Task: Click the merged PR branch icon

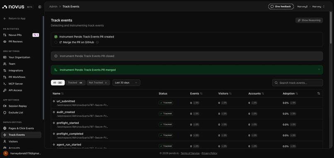Action: tap(56, 70)
